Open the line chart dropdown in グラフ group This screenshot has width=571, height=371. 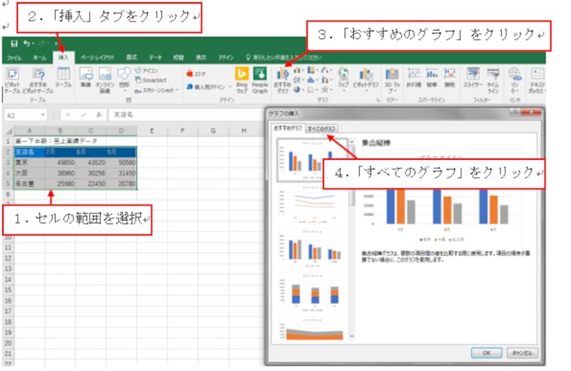(299, 79)
